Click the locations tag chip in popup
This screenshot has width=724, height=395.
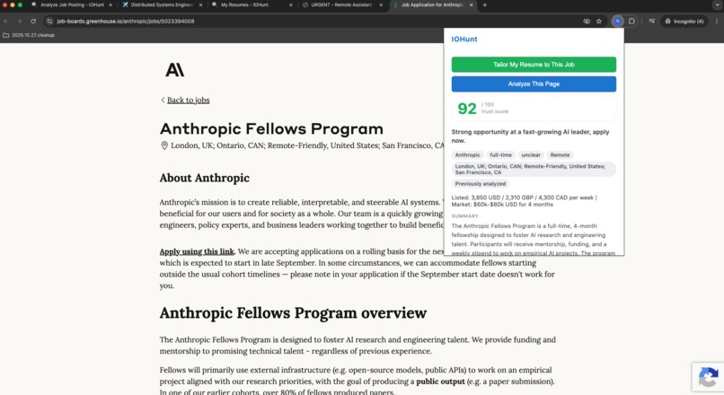534,170
